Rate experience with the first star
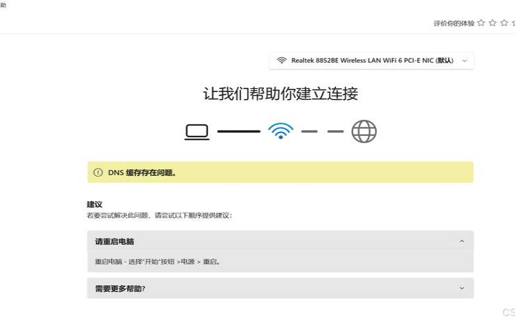Viewport: 515px width, 322px height. click(481, 23)
